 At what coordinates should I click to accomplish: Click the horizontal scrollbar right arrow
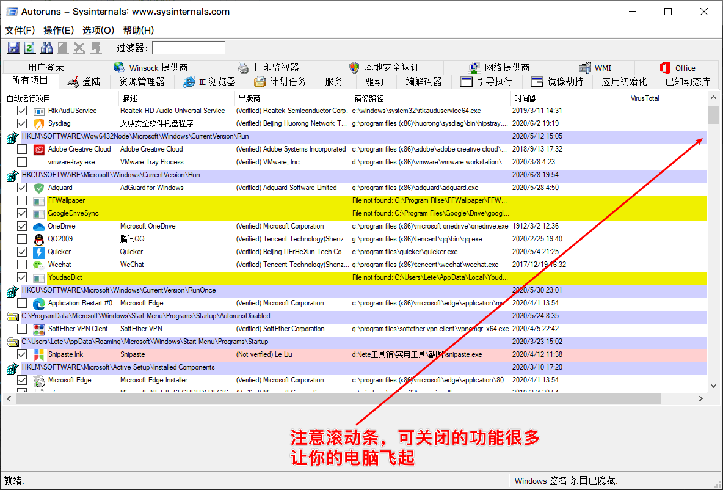[700, 398]
